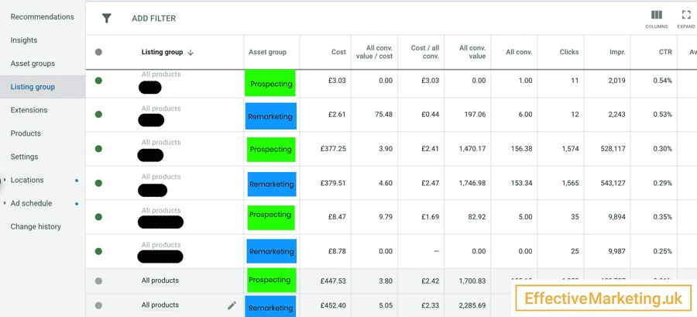Viewport: 697px width, 317px height.
Task: Click the Expand fullscreen icon
Action: point(686,16)
